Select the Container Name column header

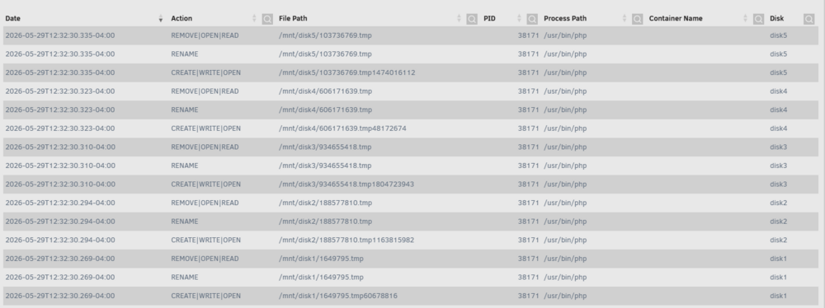point(676,18)
